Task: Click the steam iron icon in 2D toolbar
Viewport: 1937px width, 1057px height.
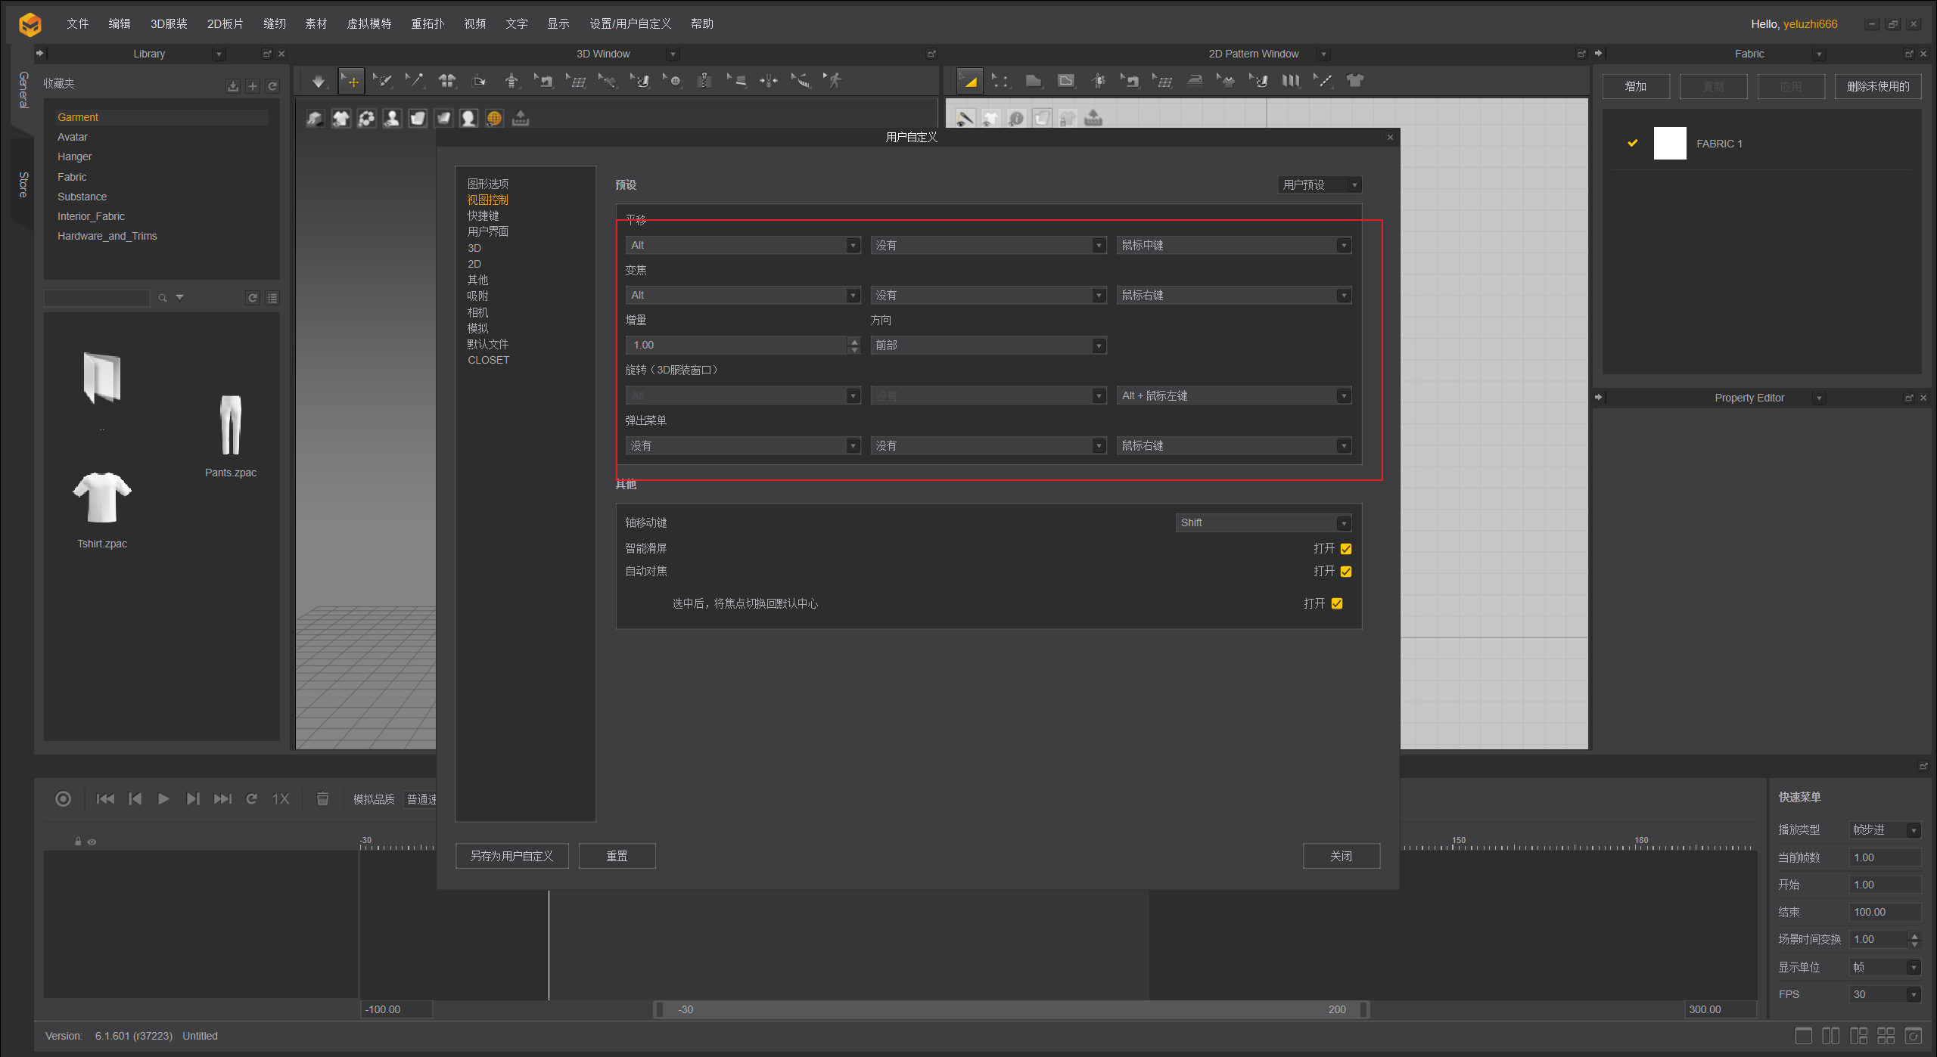Action: coord(1195,81)
